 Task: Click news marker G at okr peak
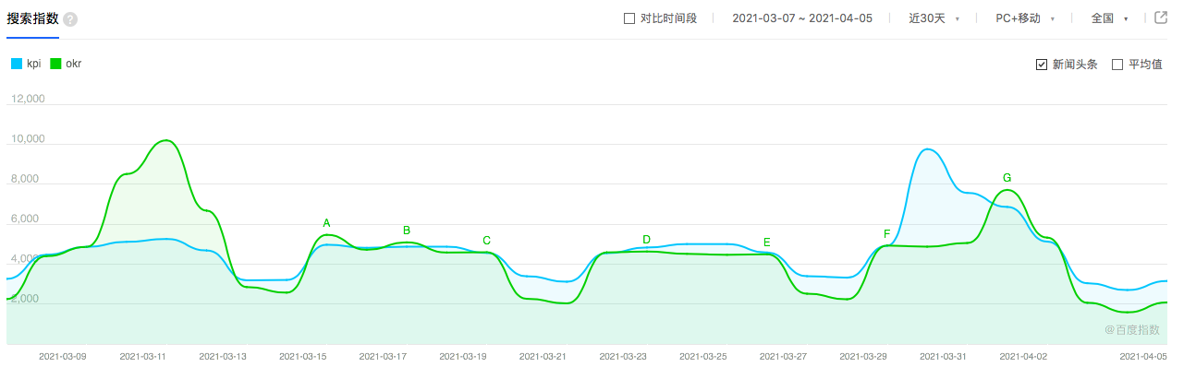pyautogui.click(x=1007, y=178)
